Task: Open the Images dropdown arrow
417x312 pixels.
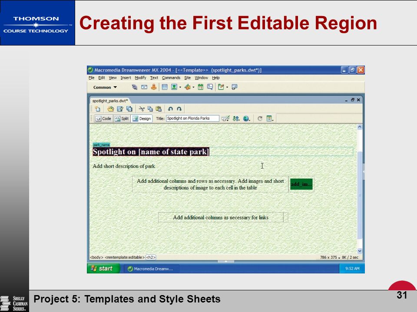Action: (180, 87)
